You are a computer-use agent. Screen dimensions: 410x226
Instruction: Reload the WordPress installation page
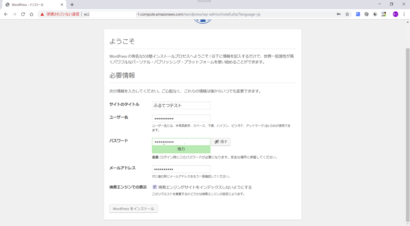point(23,14)
